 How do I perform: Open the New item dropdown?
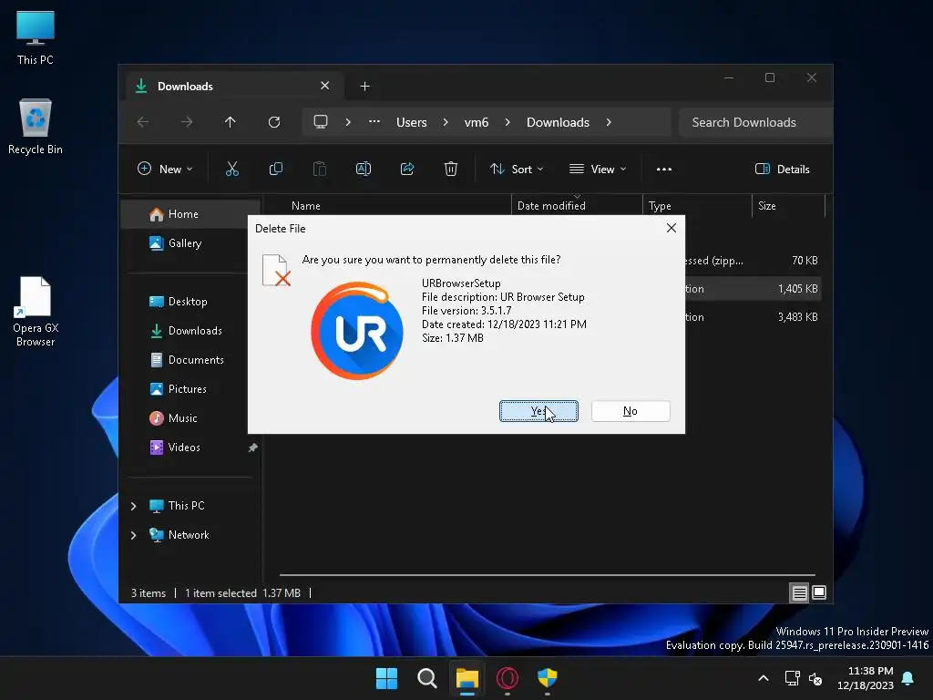point(165,169)
